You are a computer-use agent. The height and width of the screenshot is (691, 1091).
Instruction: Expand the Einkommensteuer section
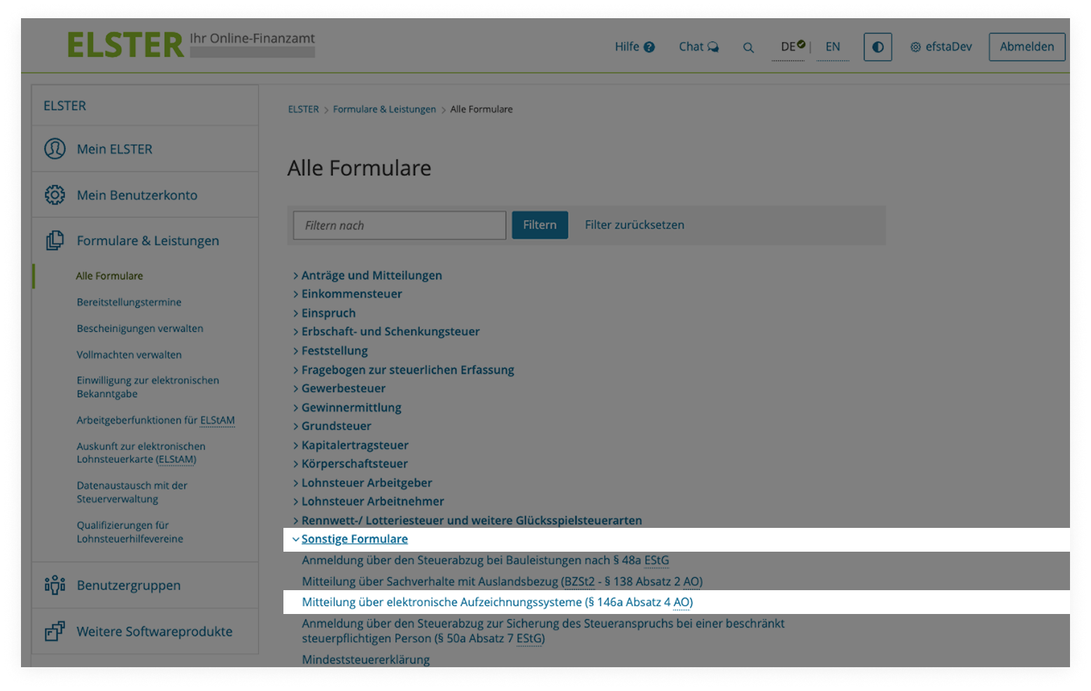[x=351, y=293]
